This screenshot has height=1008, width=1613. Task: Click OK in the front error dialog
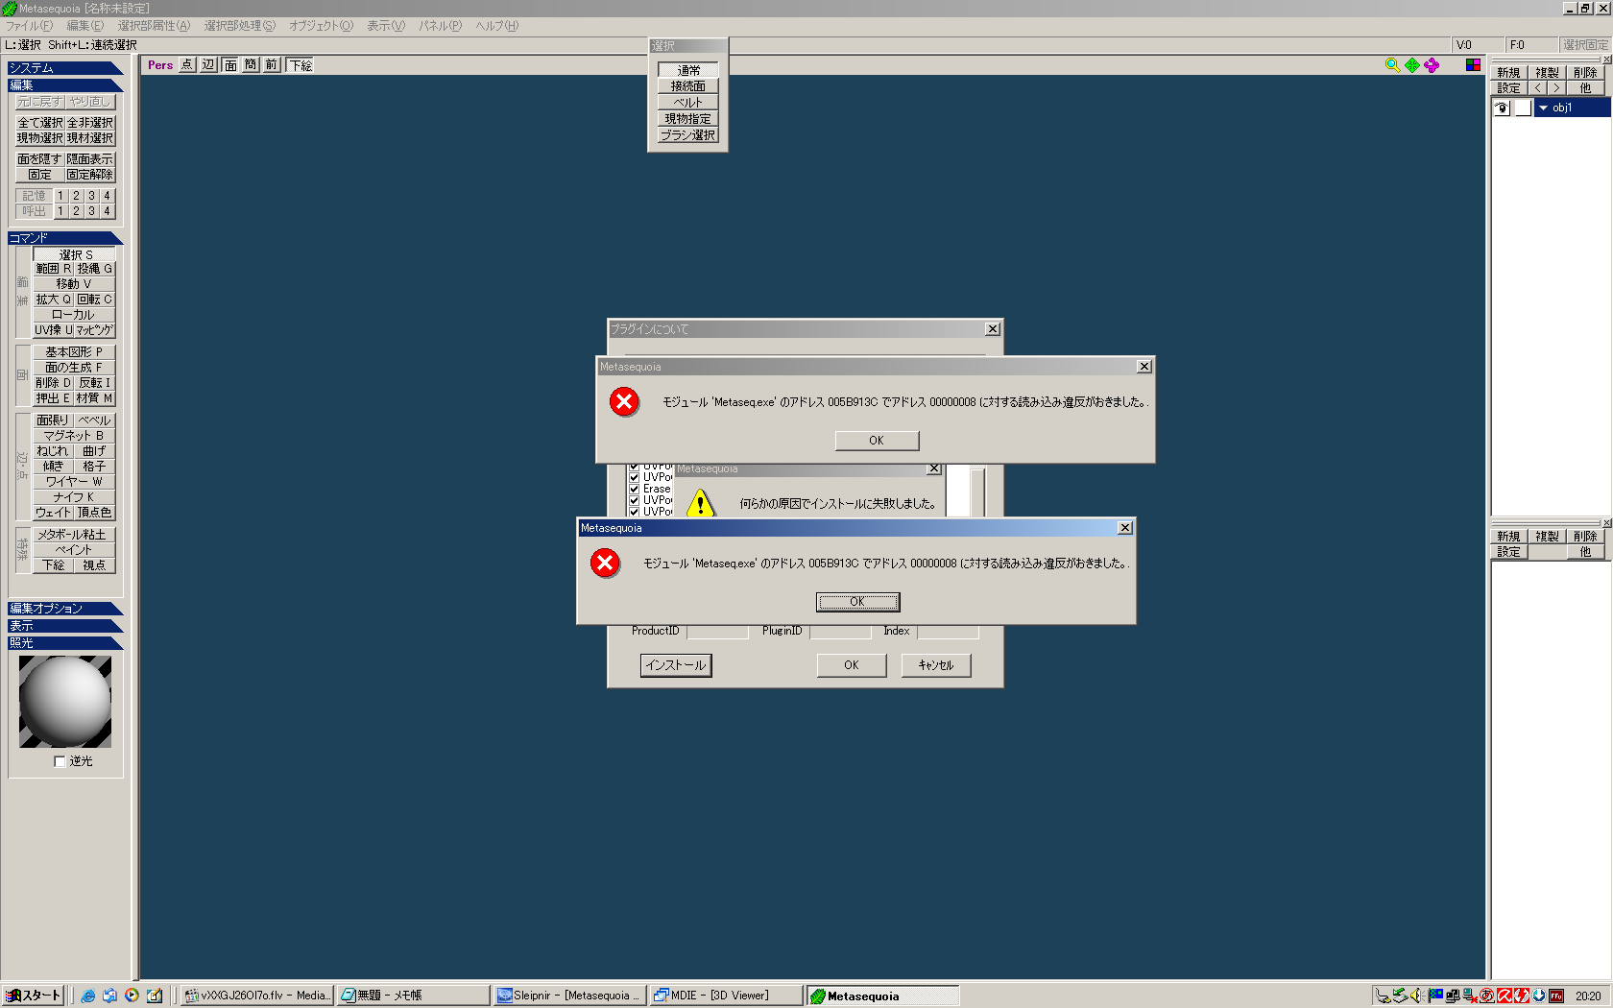pyautogui.click(x=857, y=602)
